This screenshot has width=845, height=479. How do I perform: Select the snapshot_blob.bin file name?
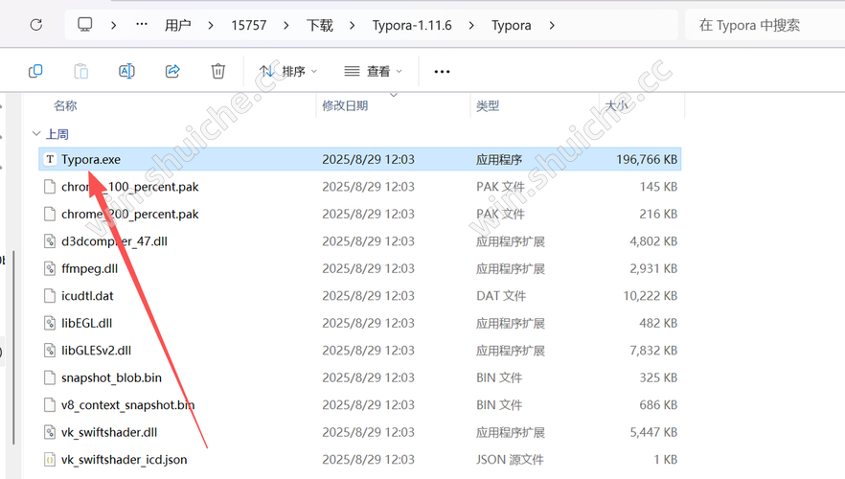111,377
